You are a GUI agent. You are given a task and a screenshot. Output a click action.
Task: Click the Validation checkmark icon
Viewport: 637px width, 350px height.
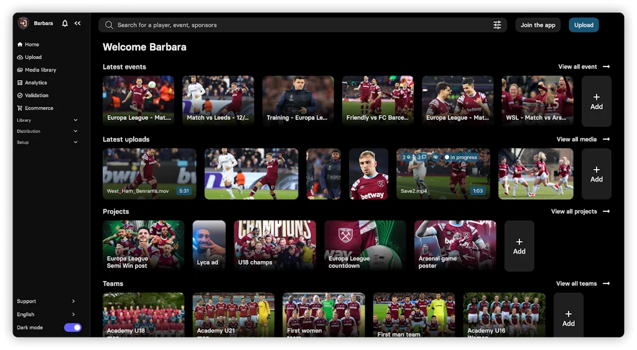20,96
